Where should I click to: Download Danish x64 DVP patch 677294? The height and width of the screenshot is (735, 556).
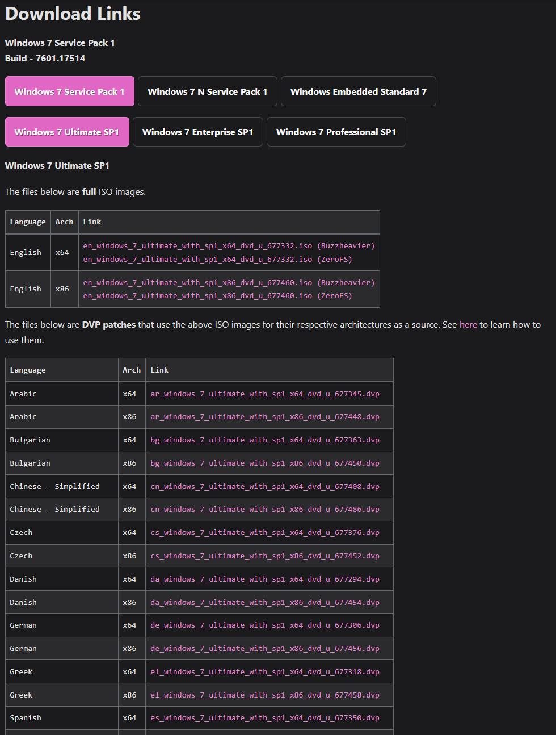coord(265,579)
